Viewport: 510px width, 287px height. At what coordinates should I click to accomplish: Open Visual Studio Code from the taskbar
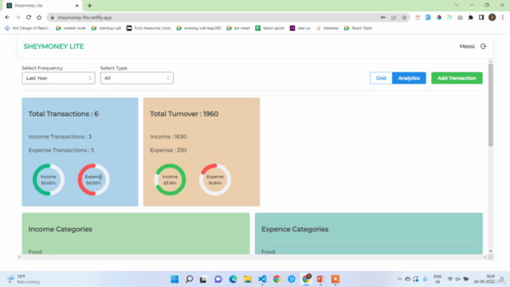pos(262,279)
